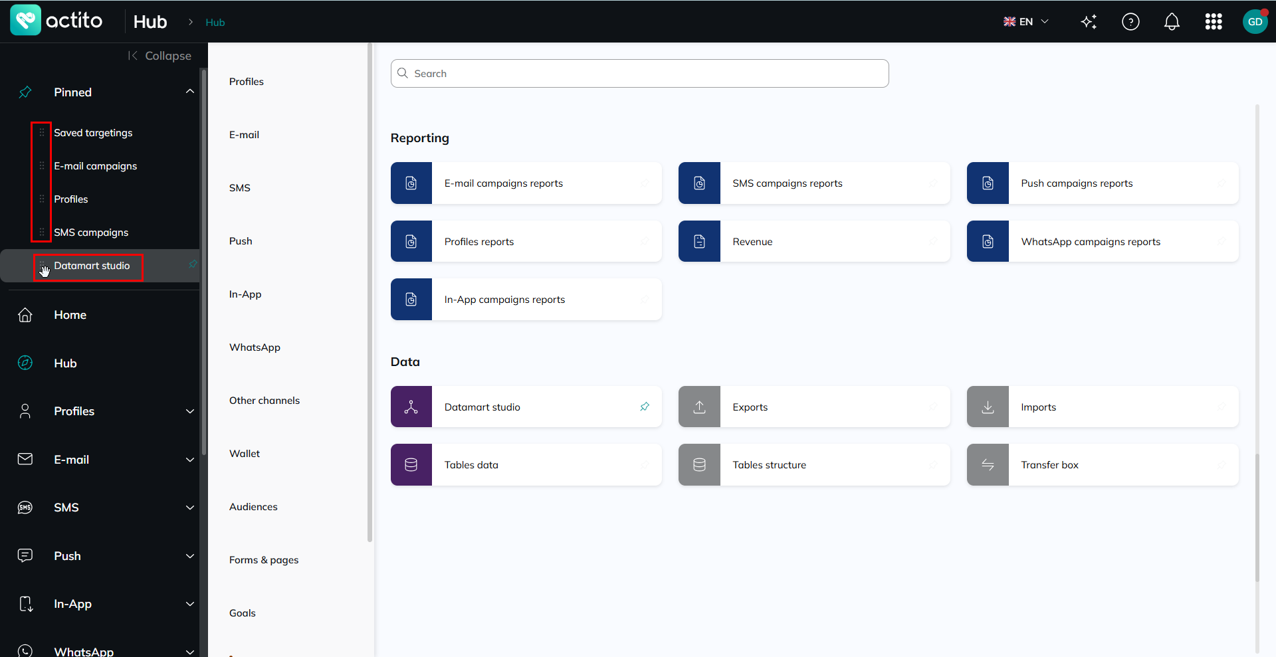Open pinned Saved targetings link
This screenshot has height=657, width=1276.
[x=93, y=133]
